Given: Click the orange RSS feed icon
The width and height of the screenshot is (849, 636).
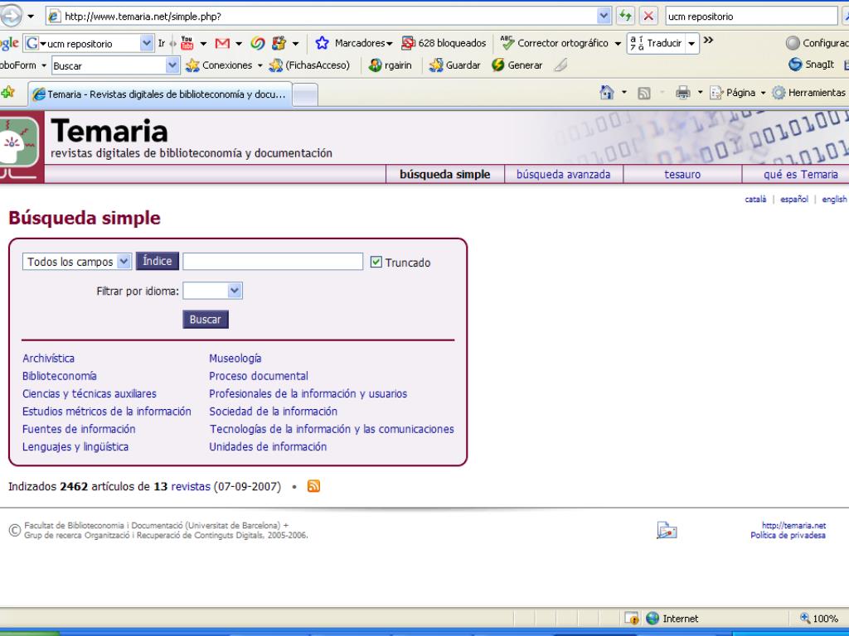Looking at the screenshot, I should (x=313, y=486).
